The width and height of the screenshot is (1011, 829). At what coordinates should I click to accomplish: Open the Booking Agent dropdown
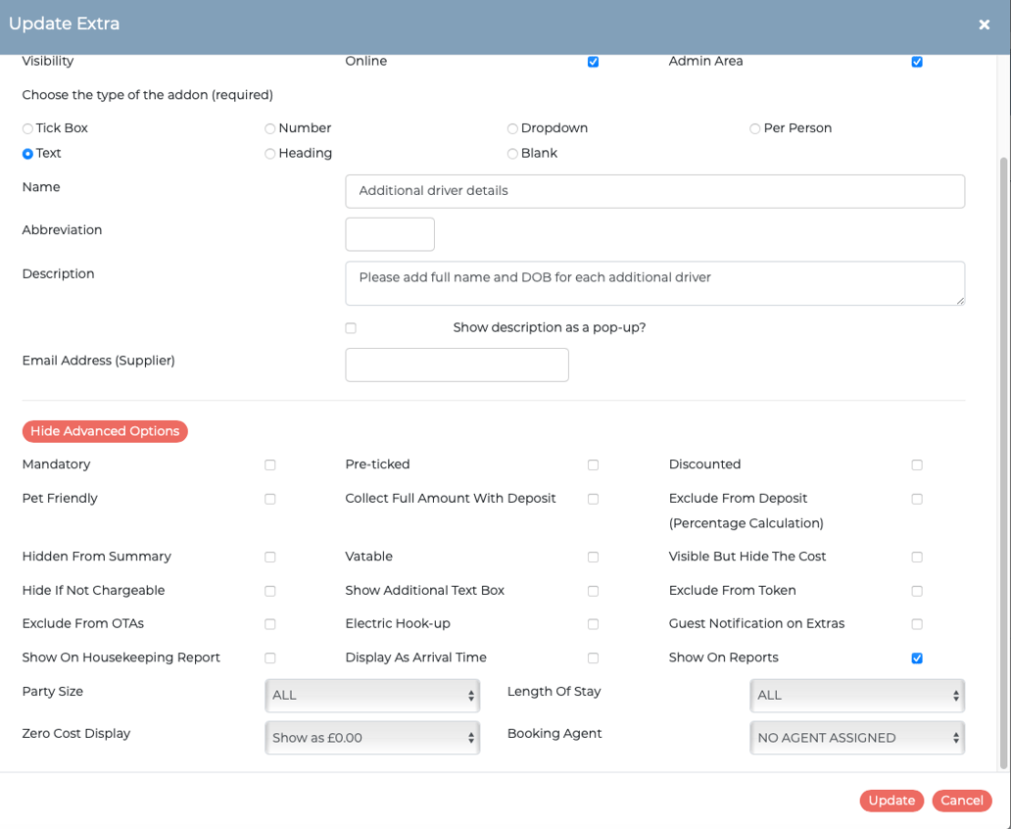coord(857,738)
